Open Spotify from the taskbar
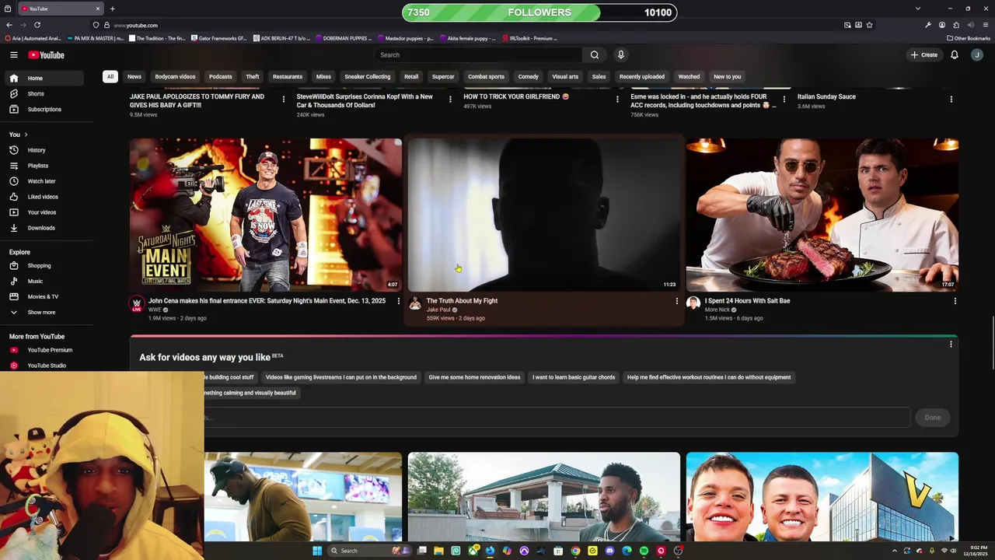Image resolution: width=995 pixels, height=560 pixels. pos(644,551)
